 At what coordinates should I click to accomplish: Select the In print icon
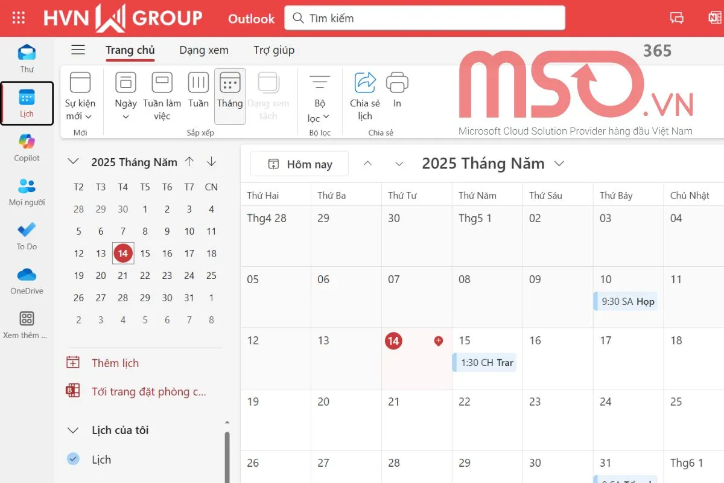tap(396, 94)
